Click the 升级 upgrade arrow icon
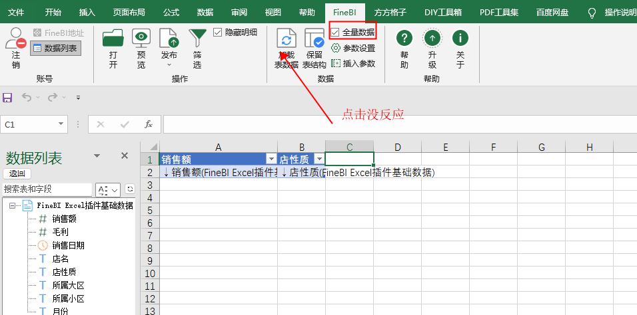 click(432, 38)
